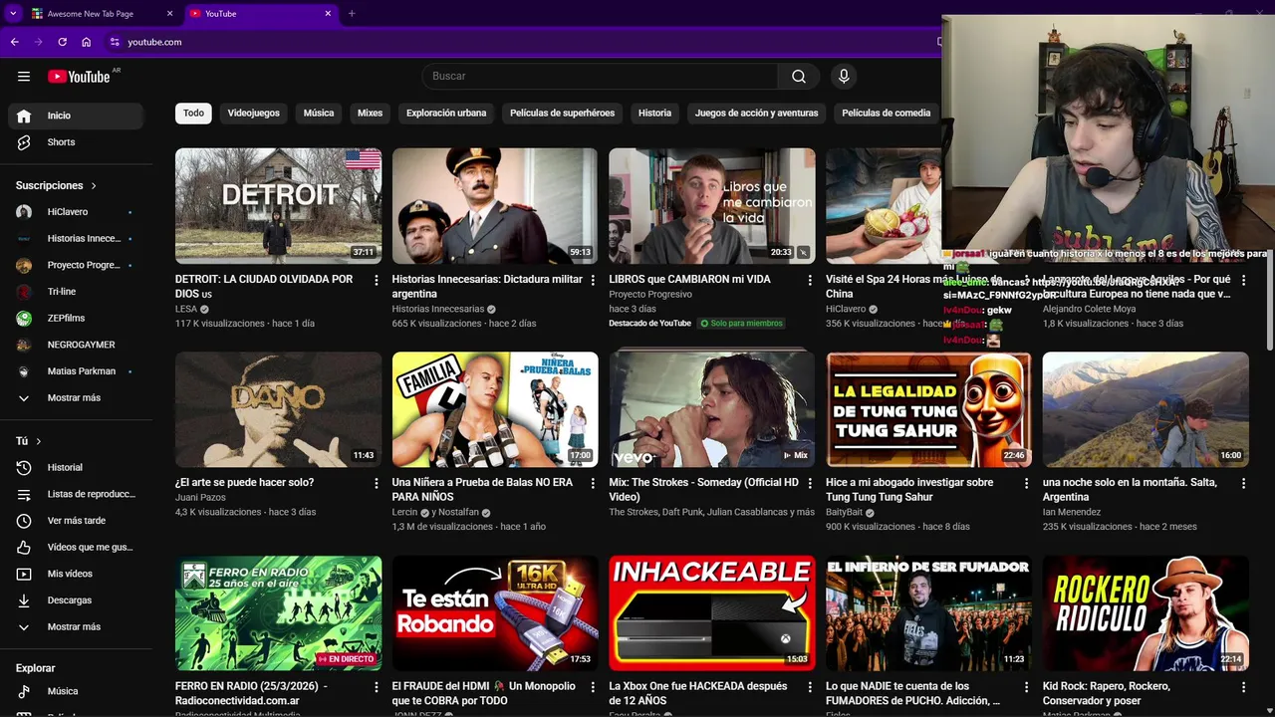Open NEGROGAYMER subscription channel

76,346
